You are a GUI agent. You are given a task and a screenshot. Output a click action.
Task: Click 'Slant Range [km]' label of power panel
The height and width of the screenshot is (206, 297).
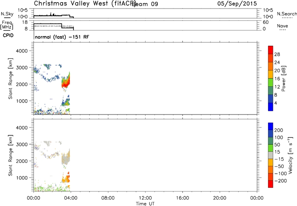[x=10, y=78]
